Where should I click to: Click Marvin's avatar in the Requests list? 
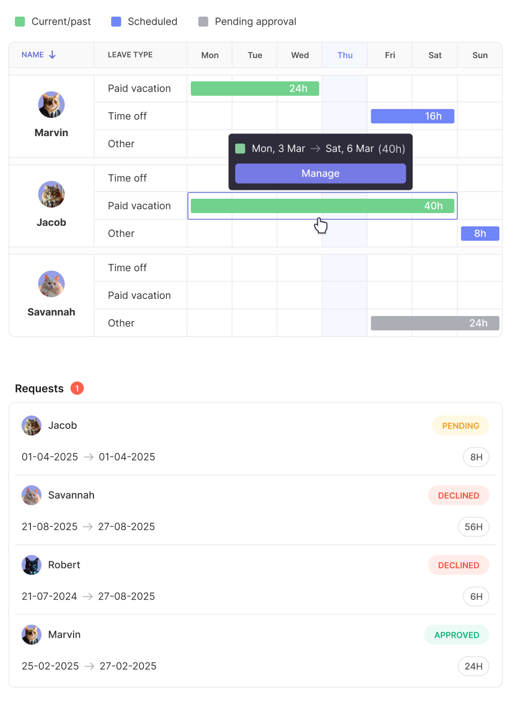pos(32,635)
